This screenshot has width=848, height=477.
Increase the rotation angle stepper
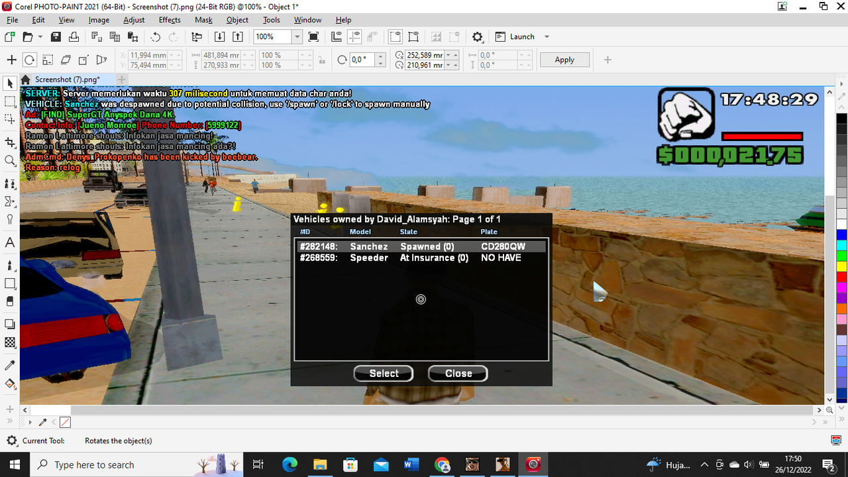[380, 56]
